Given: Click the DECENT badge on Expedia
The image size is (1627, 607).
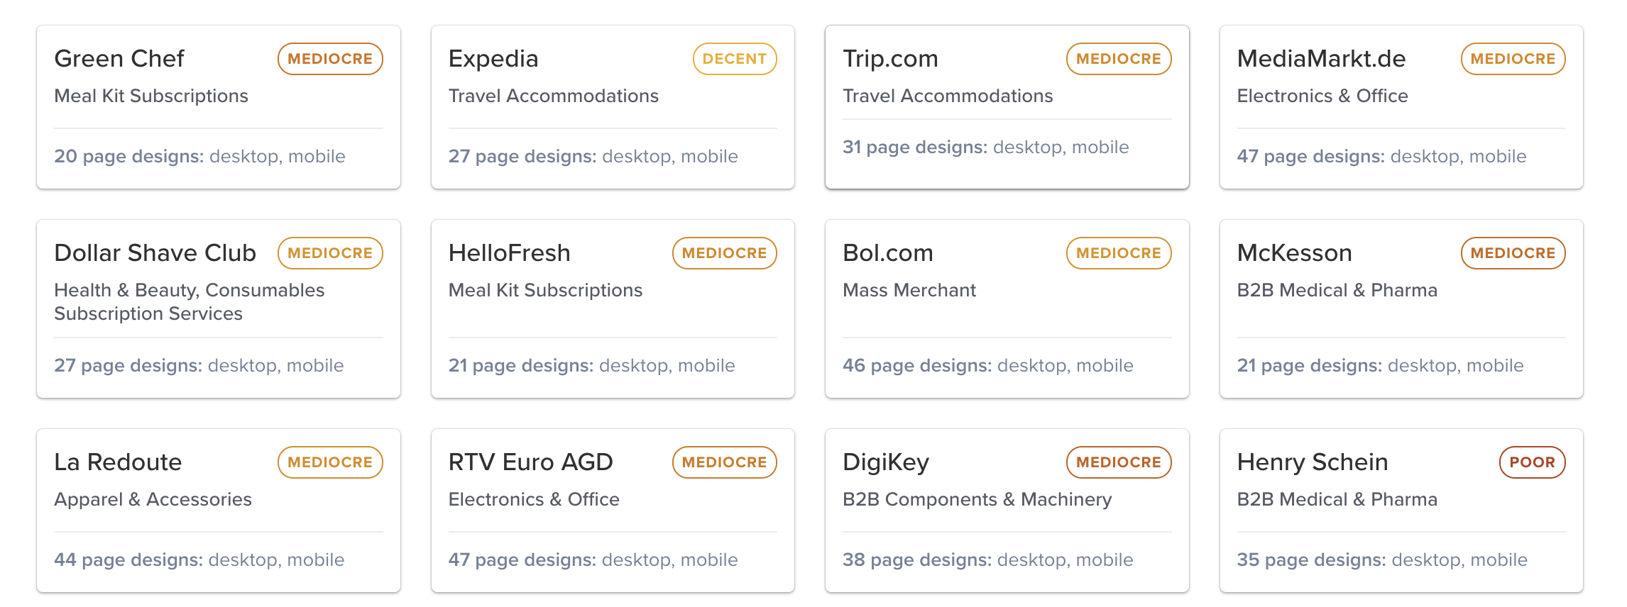Looking at the screenshot, I should (x=734, y=59).
